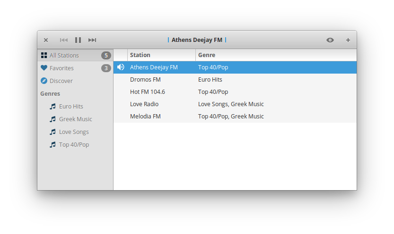The width and height of the screenshot is (394, 234).
Task: Go back to the previous station
Action: pyautogui.click(x=64, y=40)
